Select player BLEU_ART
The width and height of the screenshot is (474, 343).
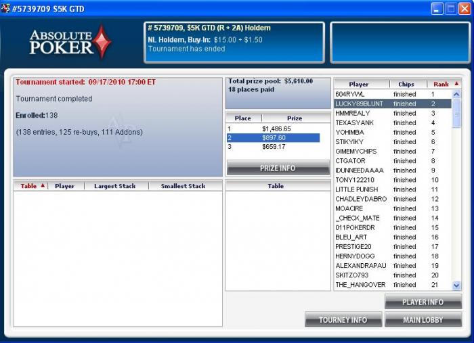393,237
